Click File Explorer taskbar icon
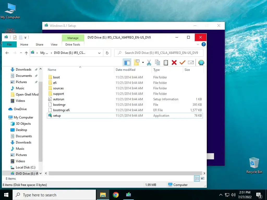The image size is (267, 200). point(103,195)
